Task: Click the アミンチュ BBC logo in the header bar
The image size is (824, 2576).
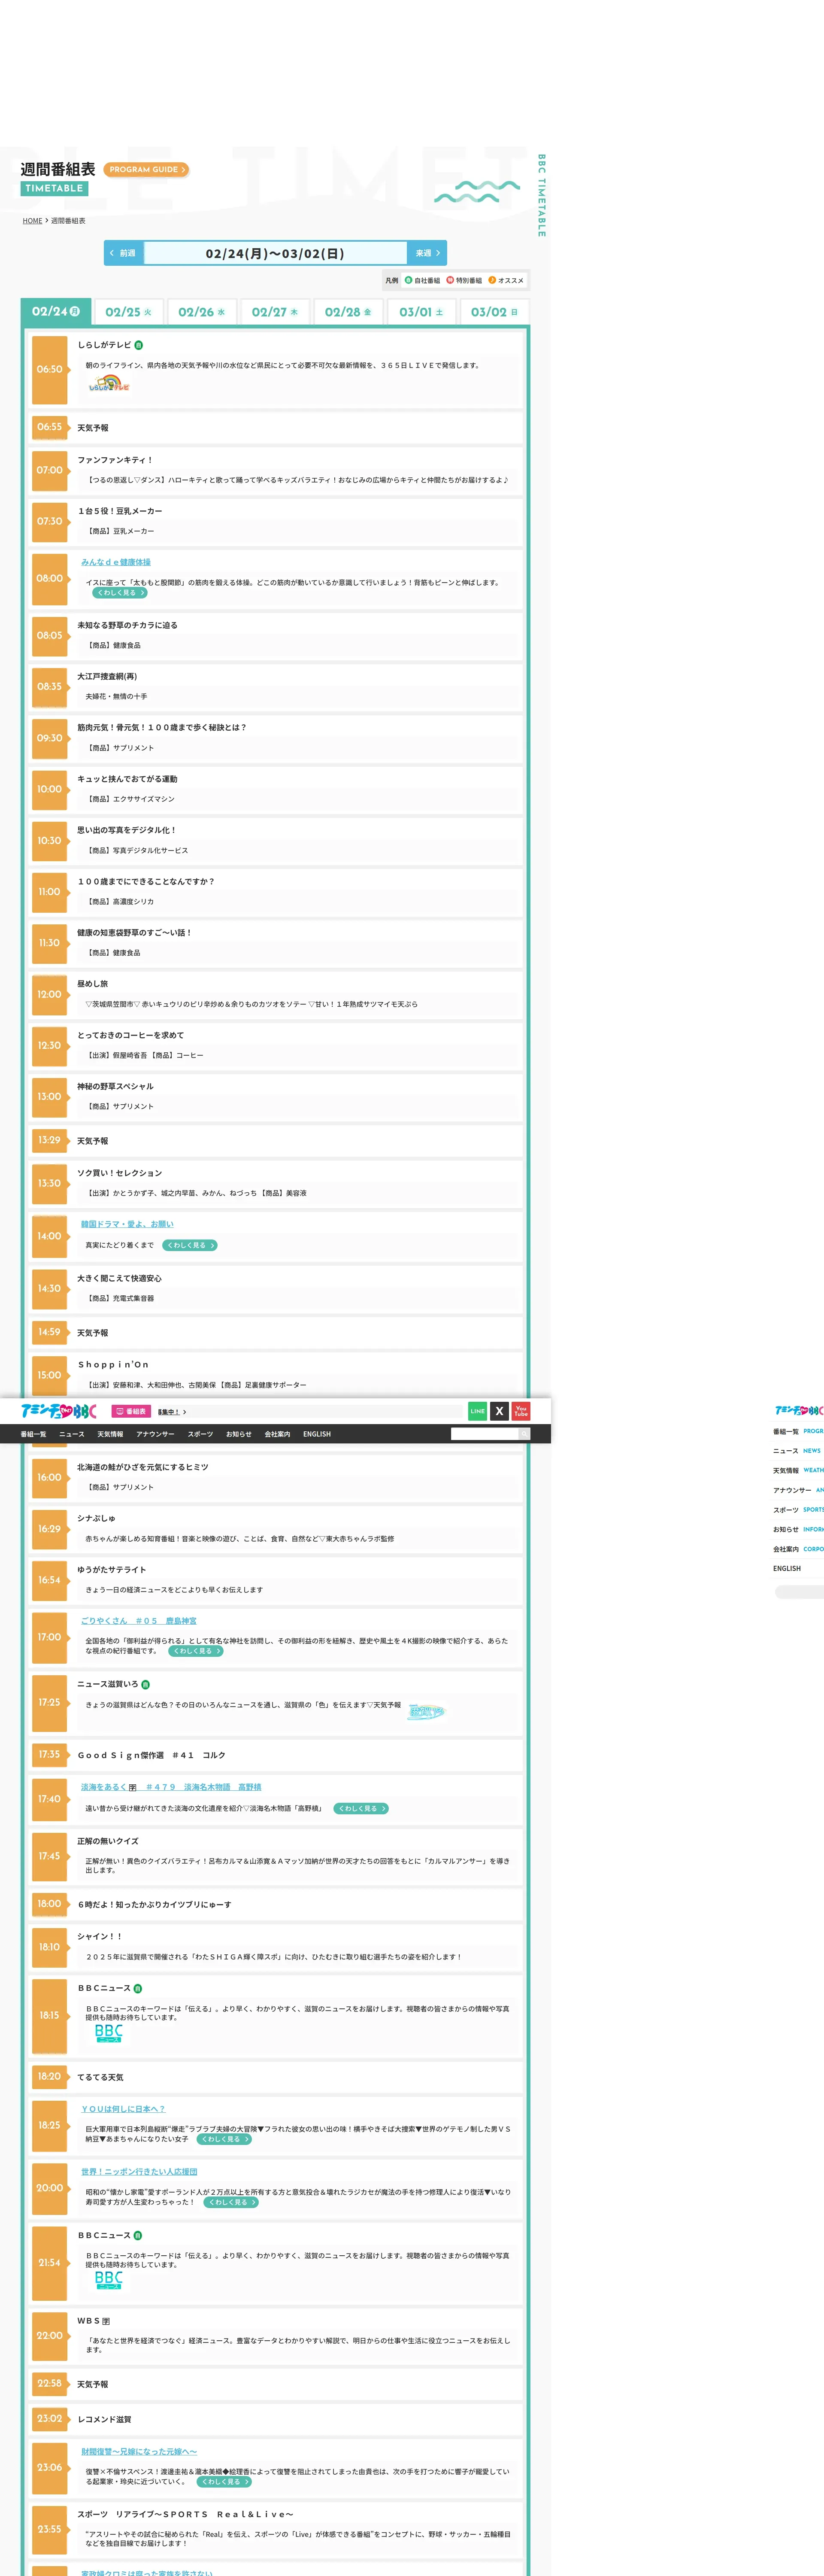Action: pos(59,1411)
